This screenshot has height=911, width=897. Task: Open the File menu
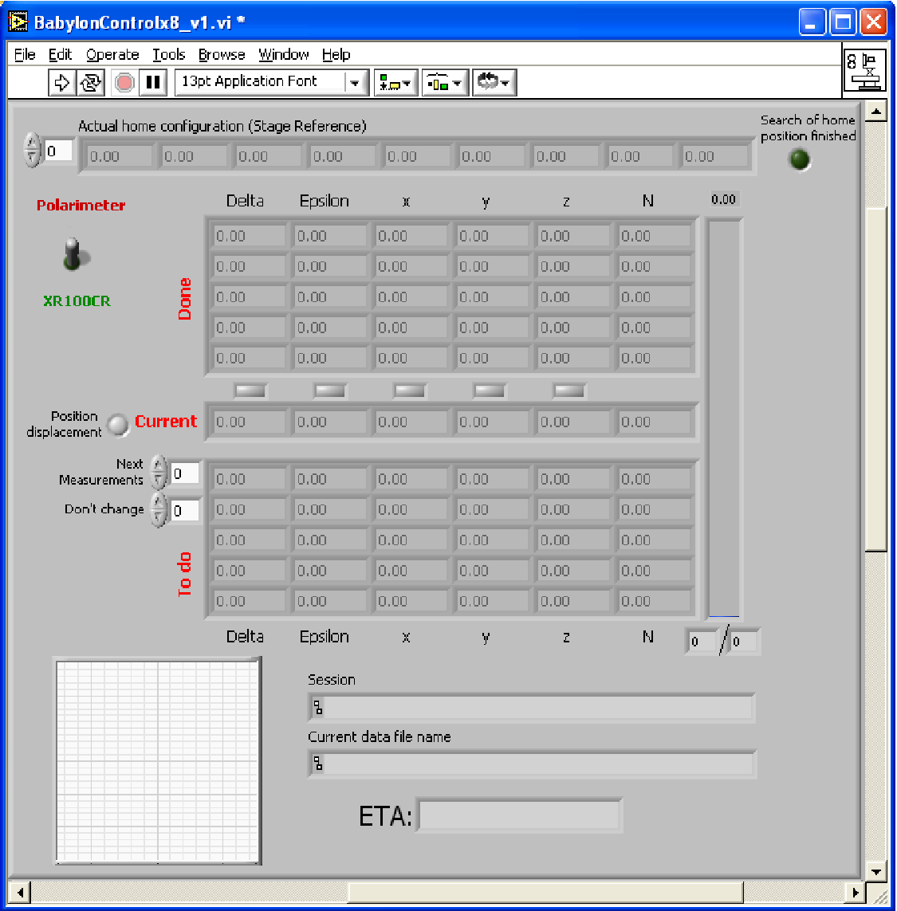coord(25,55)
